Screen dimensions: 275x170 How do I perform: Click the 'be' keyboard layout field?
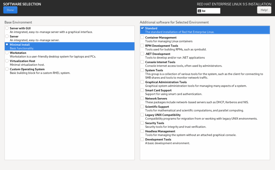pos(211,11)
